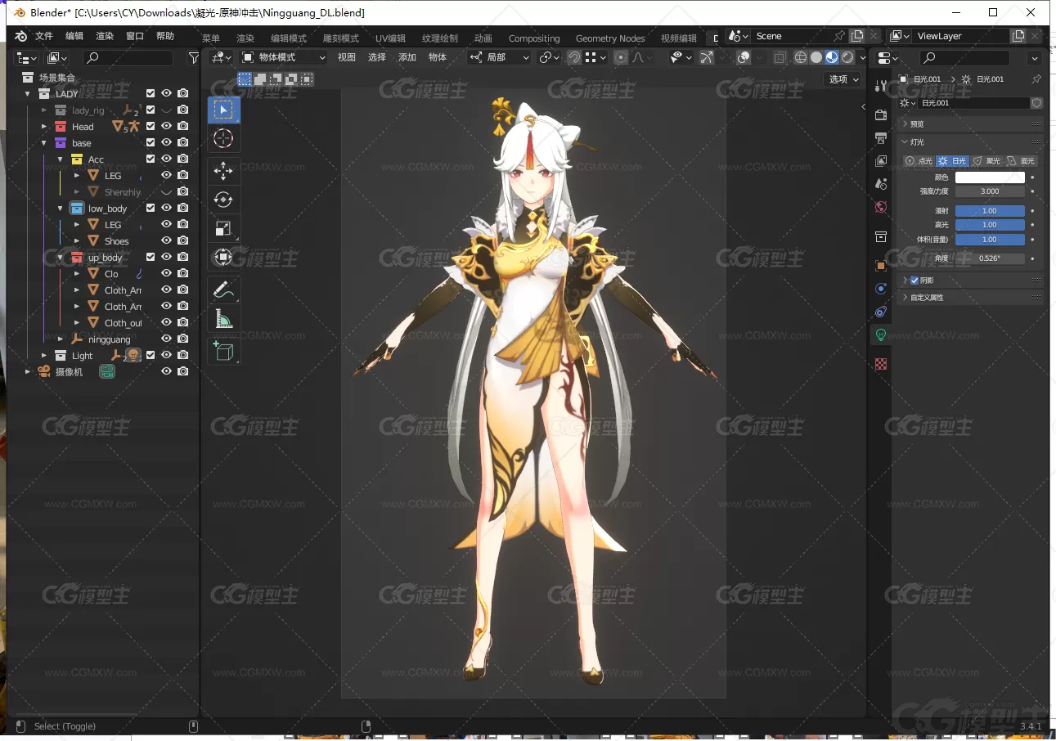Select the Move tool
The height and width of the screenshot is (741, 1056).
(x=224, y=170)
